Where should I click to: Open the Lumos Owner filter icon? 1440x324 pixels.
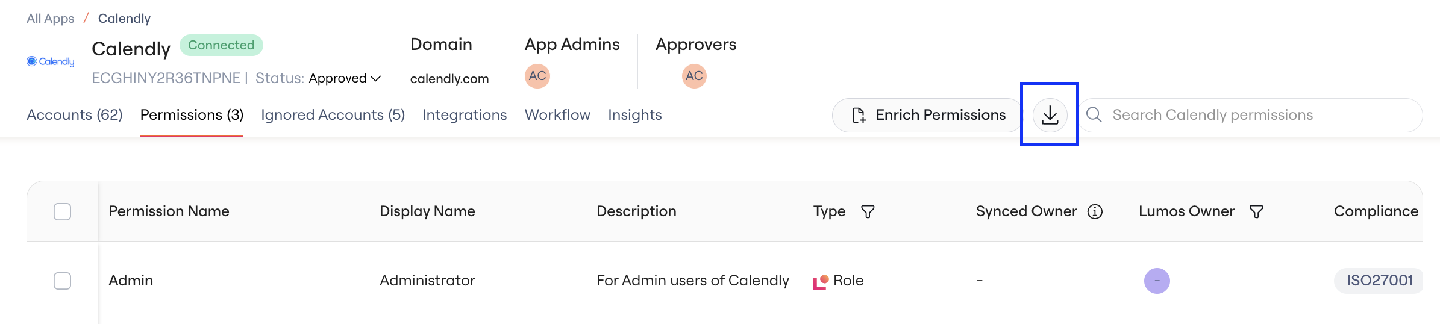click(1256, 211)
